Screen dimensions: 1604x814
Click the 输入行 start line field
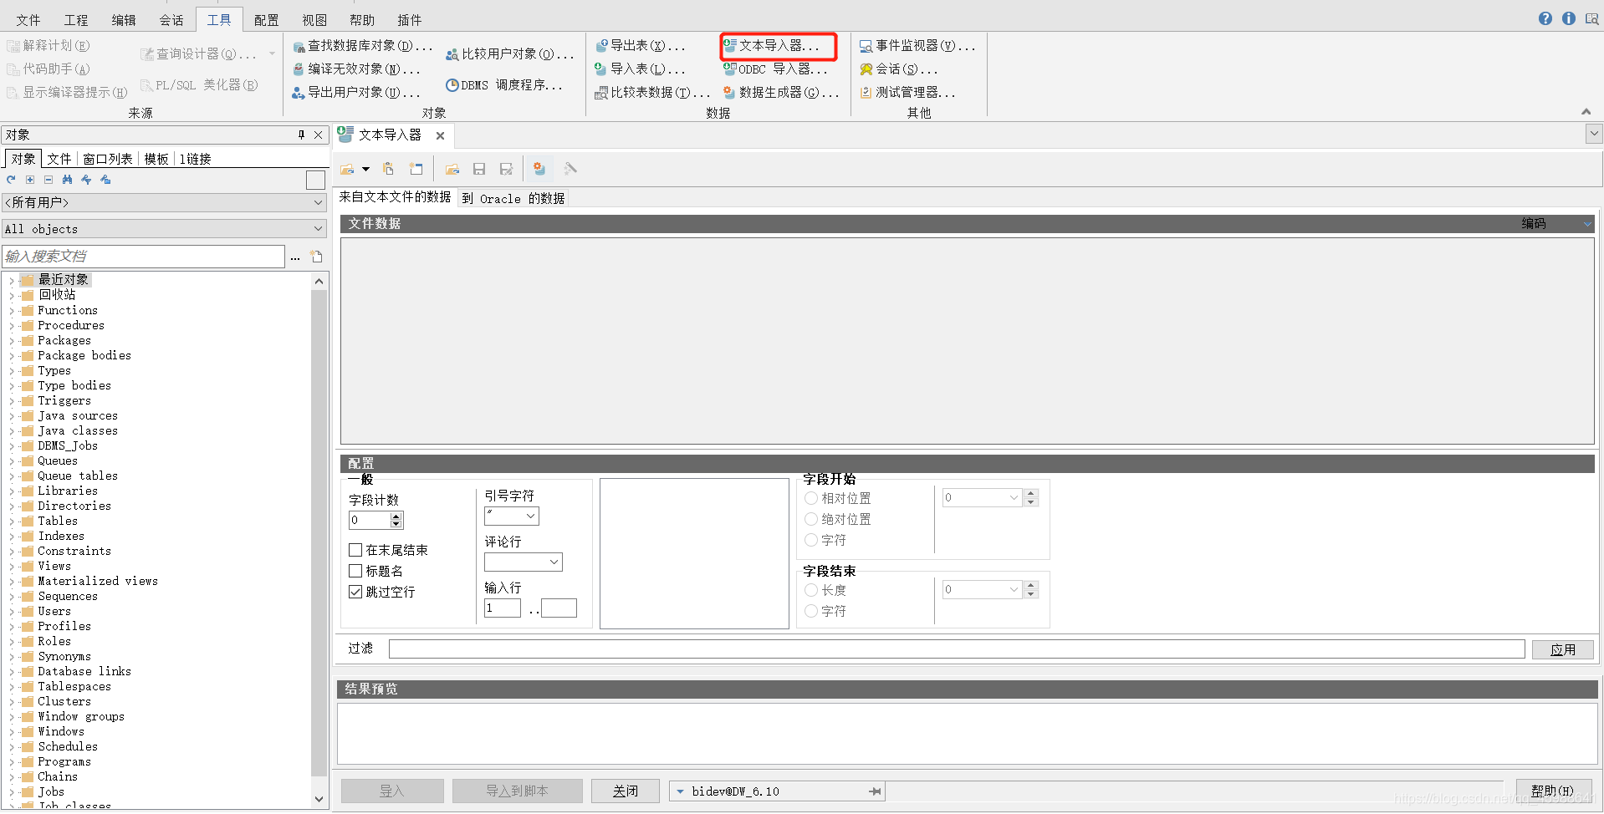(503, 608)
